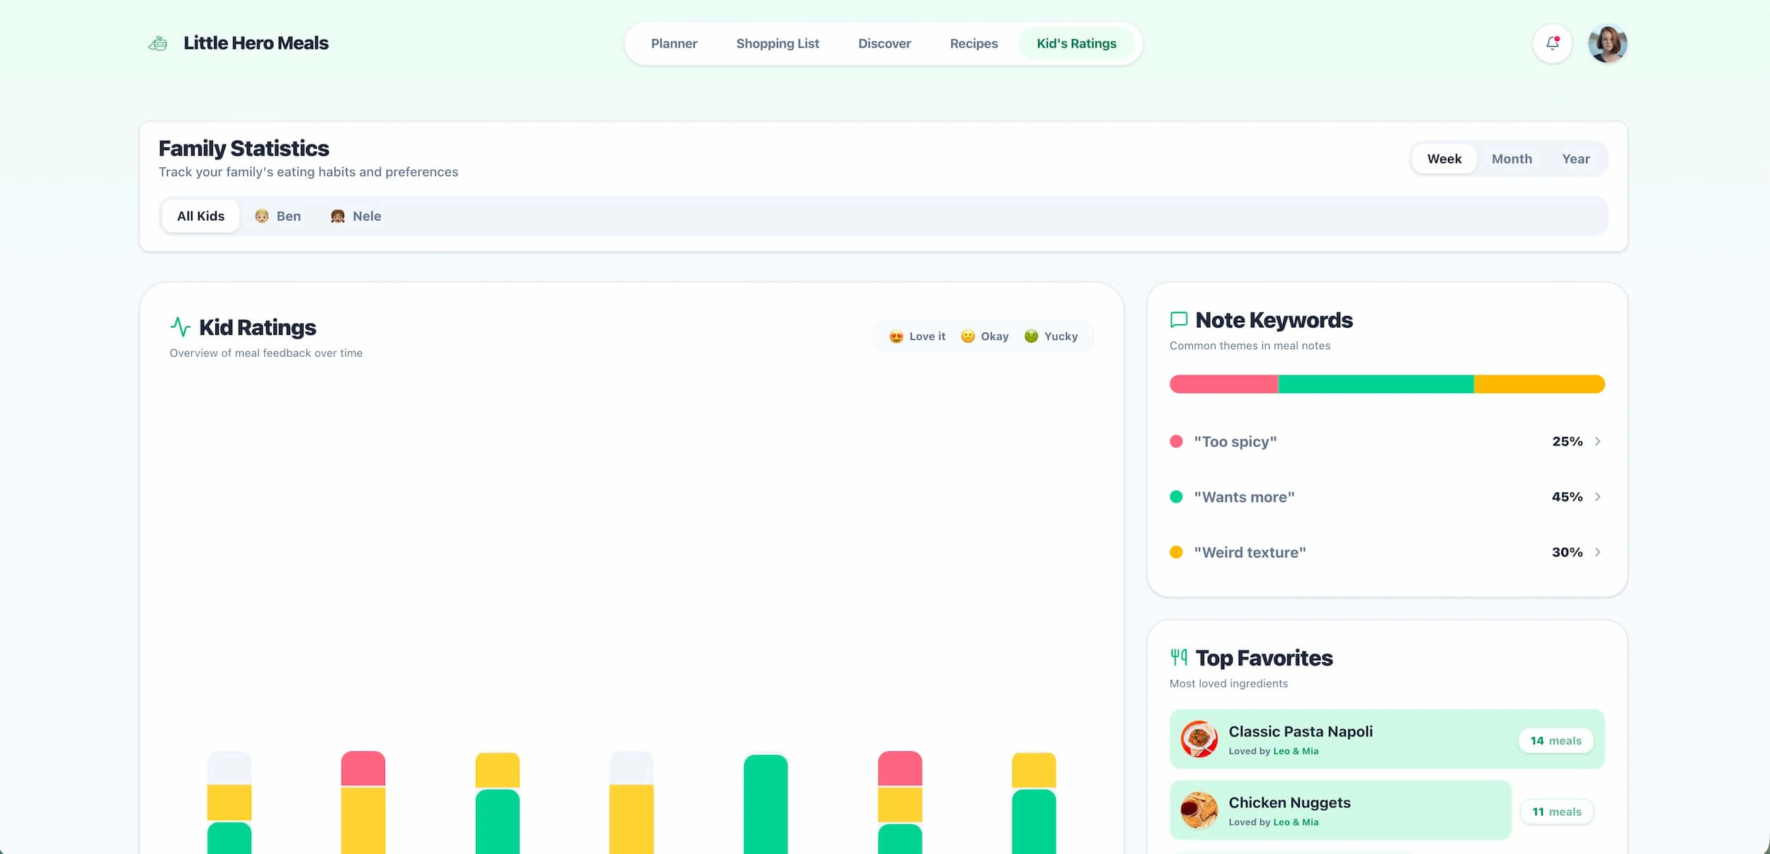Click the Kid Ratings pulse icon
This screenshot has width=1770, height=854.
(x=181, y=326)
